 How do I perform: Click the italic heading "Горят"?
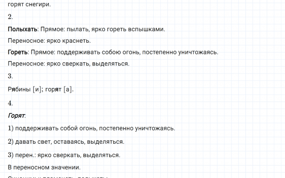[16, 116]
